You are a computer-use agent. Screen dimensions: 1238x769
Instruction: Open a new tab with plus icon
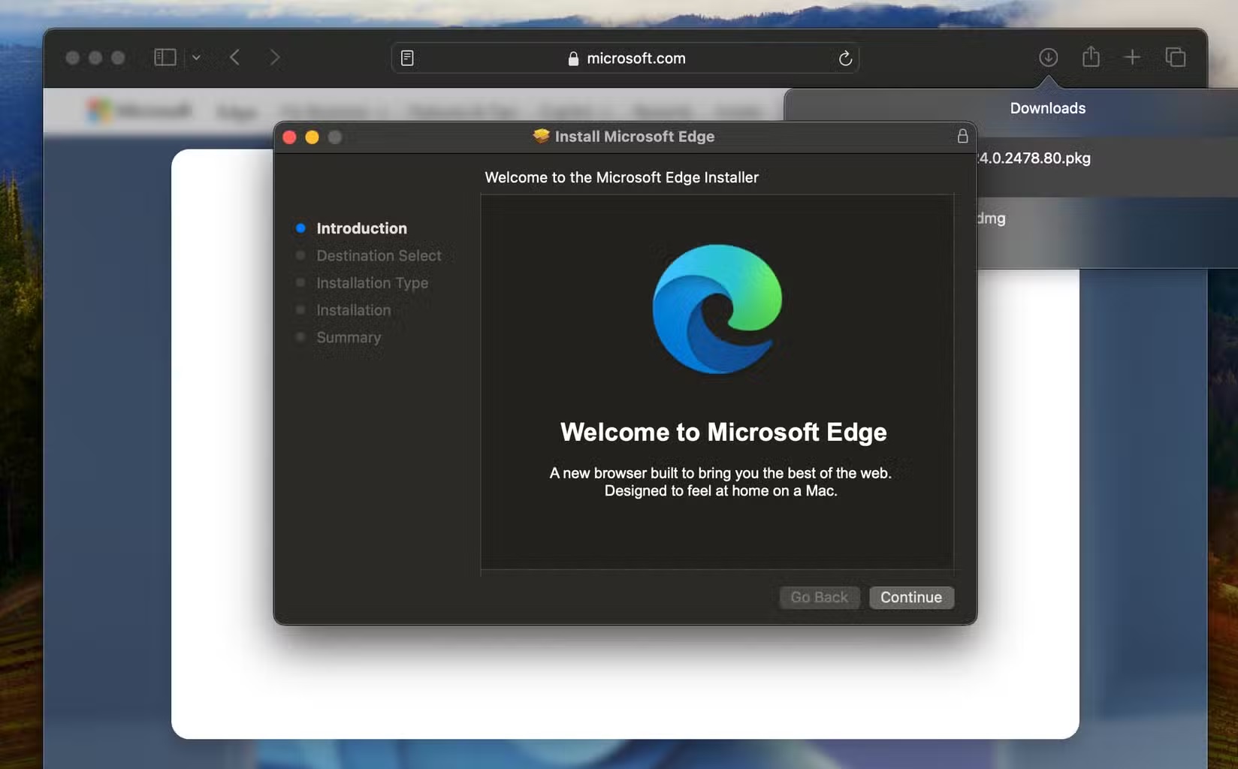1132,57
